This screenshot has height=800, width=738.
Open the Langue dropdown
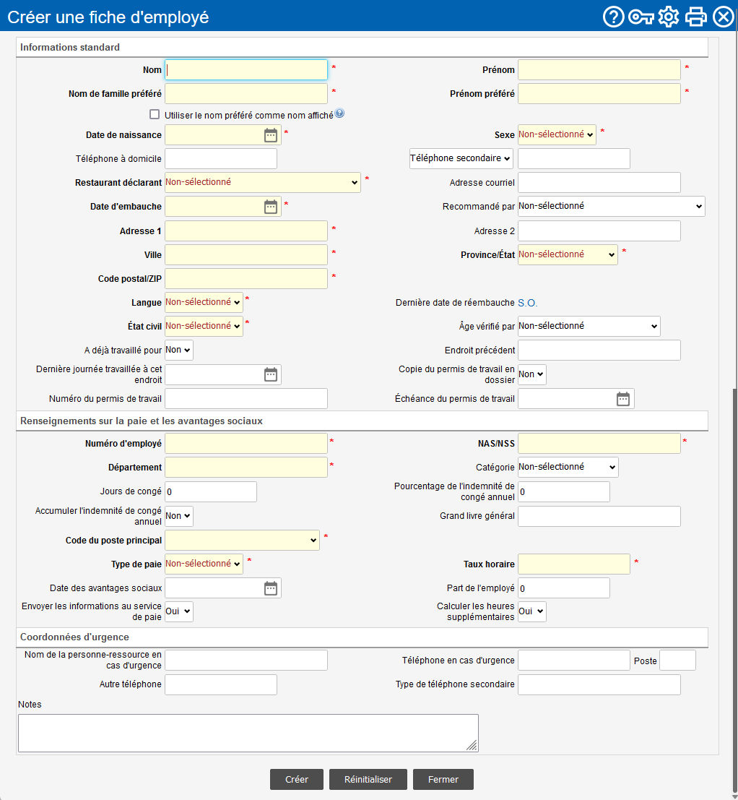(204, 302)
